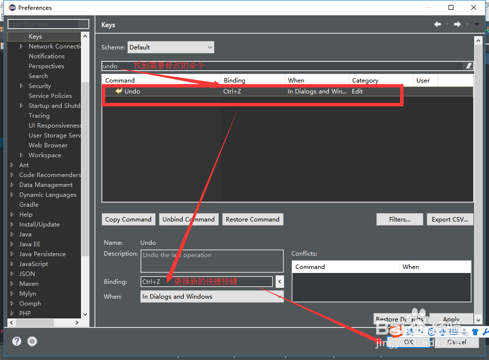Open the Tracing preference page

tap(39, 116)
